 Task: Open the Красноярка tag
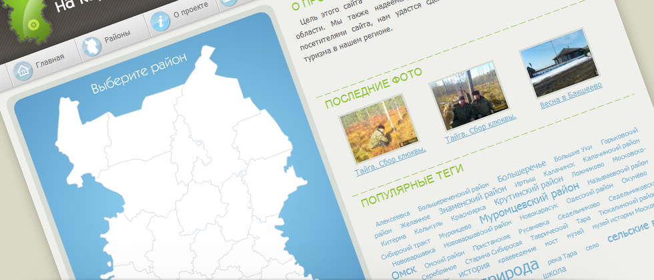point(468,213)
